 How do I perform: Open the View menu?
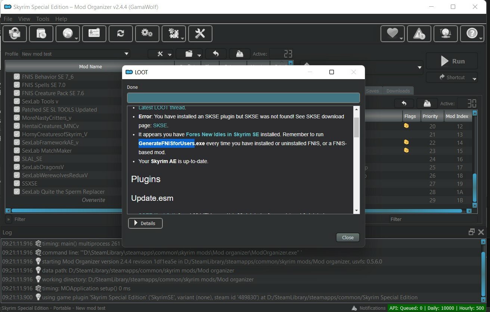[24, 19]
